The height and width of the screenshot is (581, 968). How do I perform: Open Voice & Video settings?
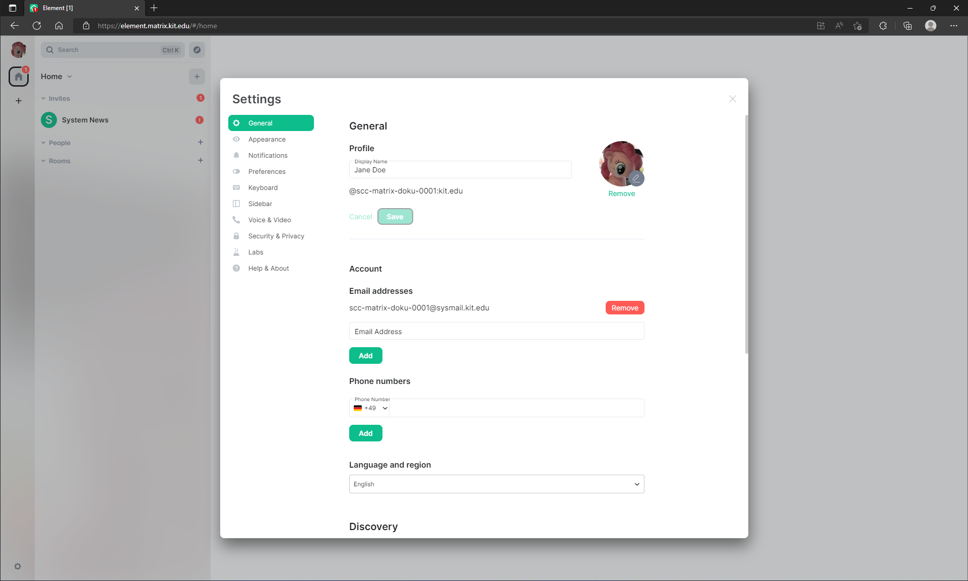click(x=269, y=219)
